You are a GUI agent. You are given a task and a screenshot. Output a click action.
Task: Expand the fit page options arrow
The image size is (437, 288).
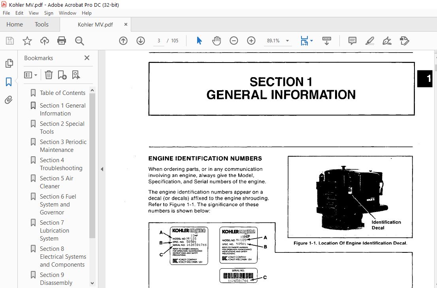pyautogui.click(x=312, y=41)
